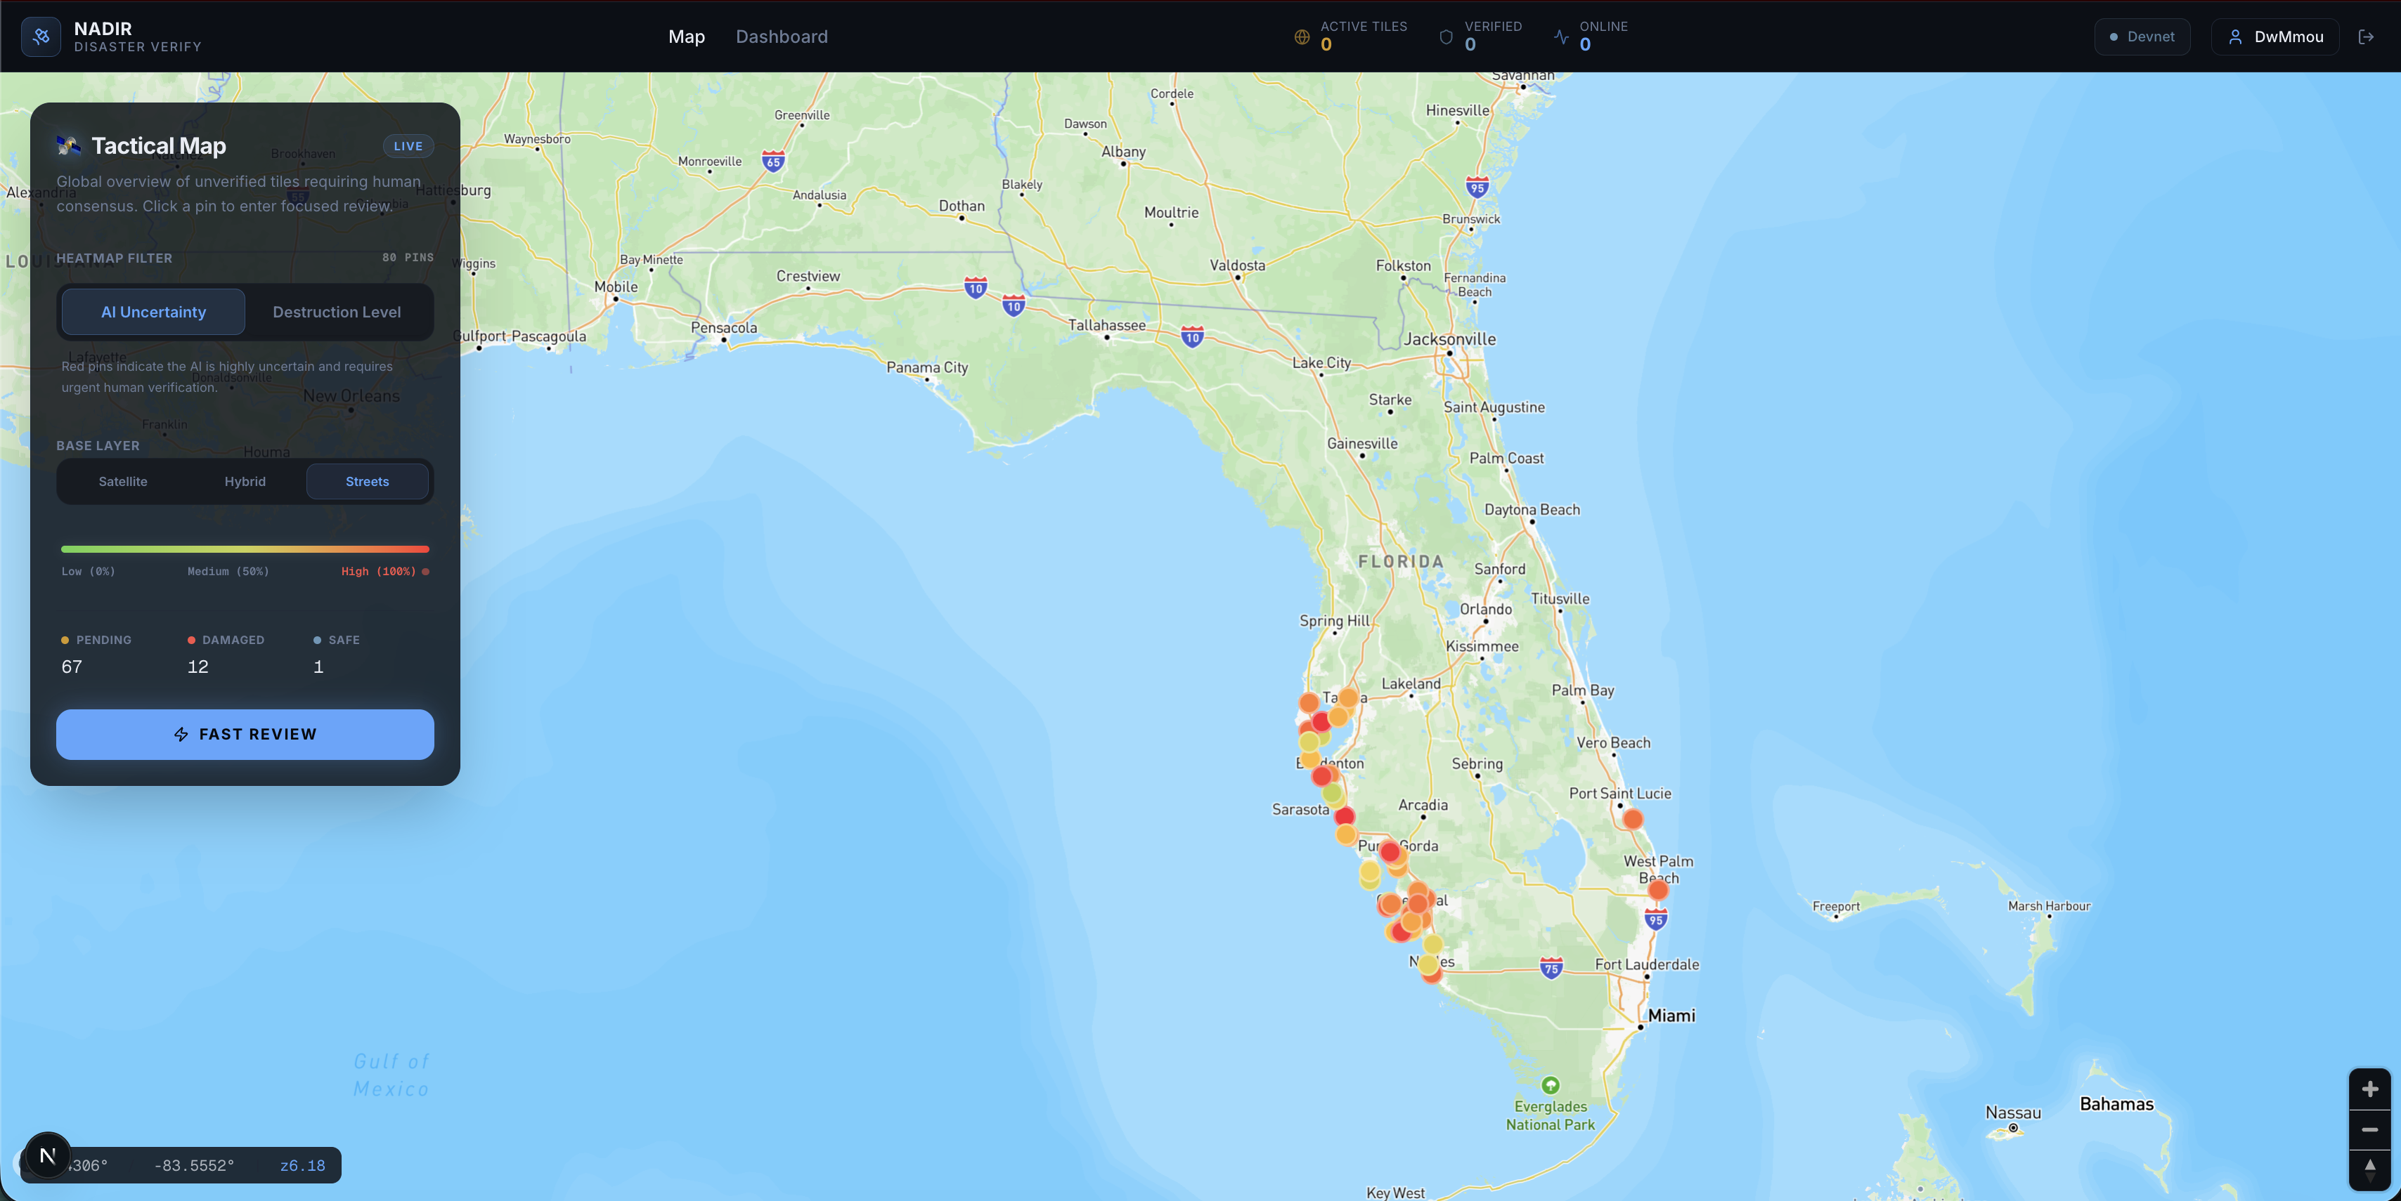
Task: Select AI Uncertainty heatmap filter
Action: (153, 312)
